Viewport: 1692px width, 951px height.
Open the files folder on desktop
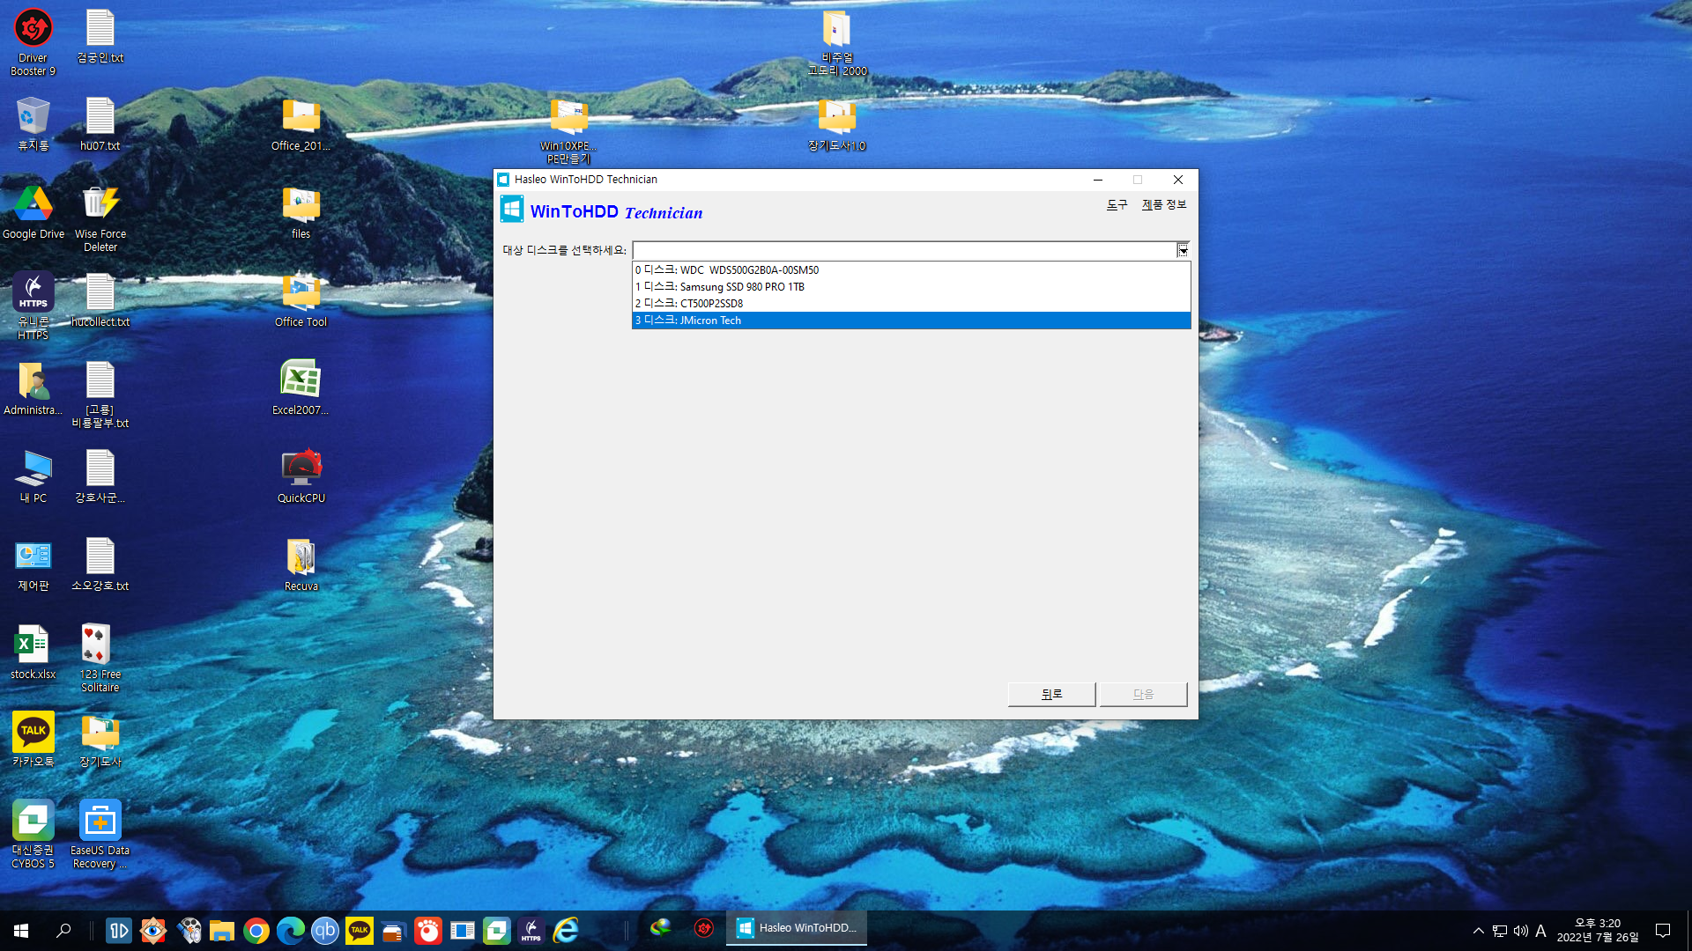(301, 211)
